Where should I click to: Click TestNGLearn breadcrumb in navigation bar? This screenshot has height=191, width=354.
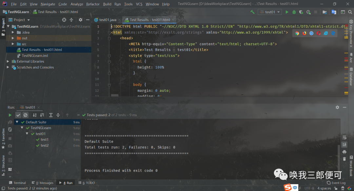pyautogui.click(x=16, y=12)
